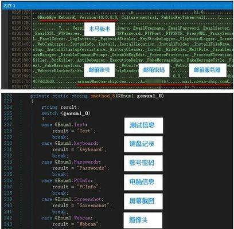
Task: Click the result = "PCInfo" assignment
Action: pos(76,187)
